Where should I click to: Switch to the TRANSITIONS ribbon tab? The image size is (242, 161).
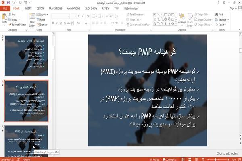tap(55, 8)
